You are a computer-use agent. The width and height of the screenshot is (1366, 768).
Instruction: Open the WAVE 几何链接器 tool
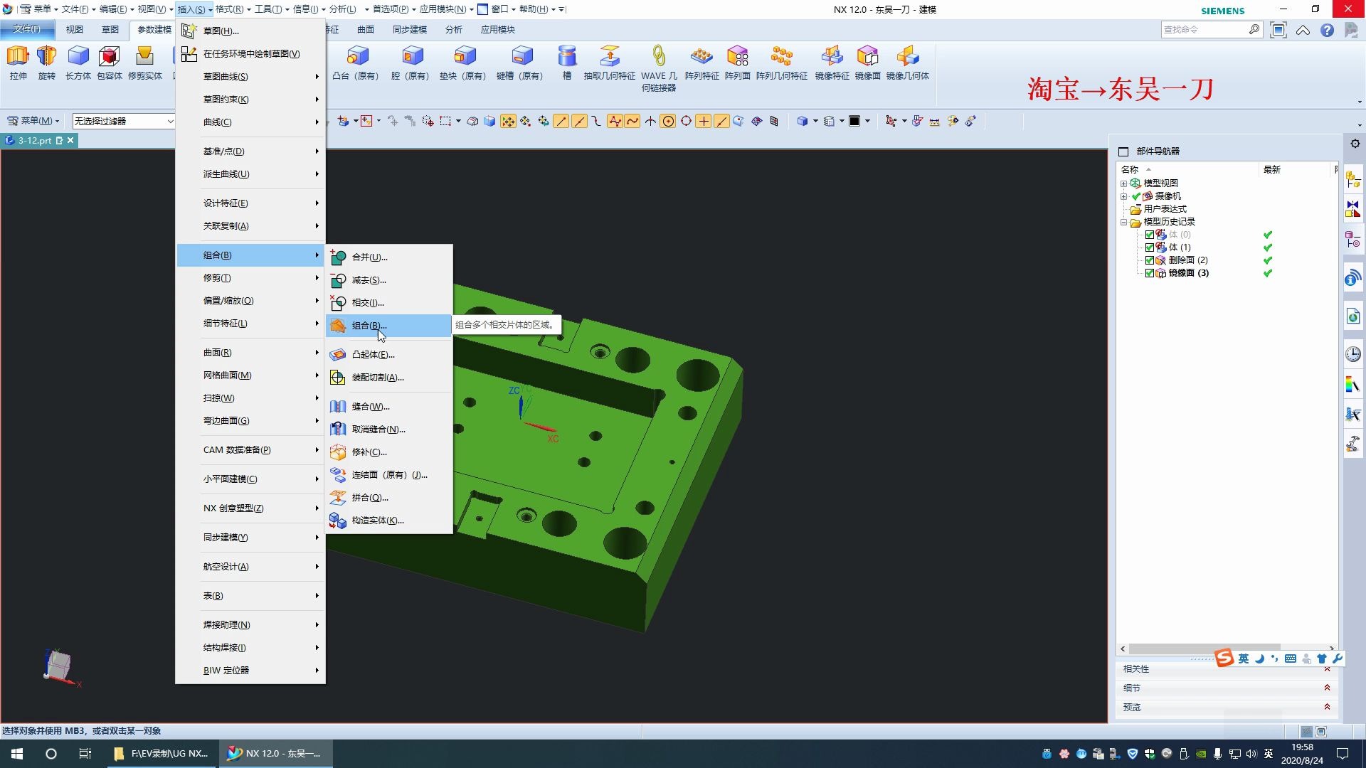pyautogui.click(x=659, y=57)
